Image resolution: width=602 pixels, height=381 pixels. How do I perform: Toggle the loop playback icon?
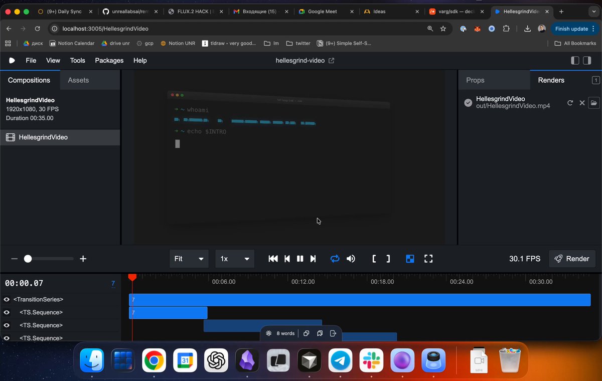335,259
